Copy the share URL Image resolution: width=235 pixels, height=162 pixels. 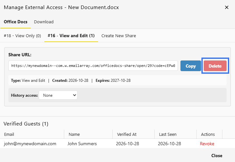(x=191, y=66)
